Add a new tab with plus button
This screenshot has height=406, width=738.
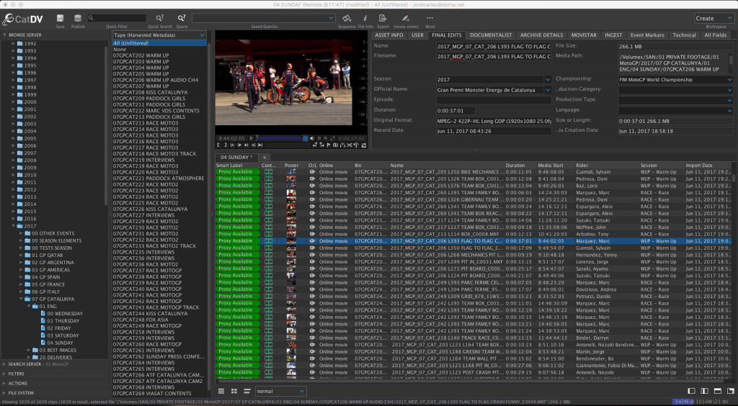click(x=264, y=156)
